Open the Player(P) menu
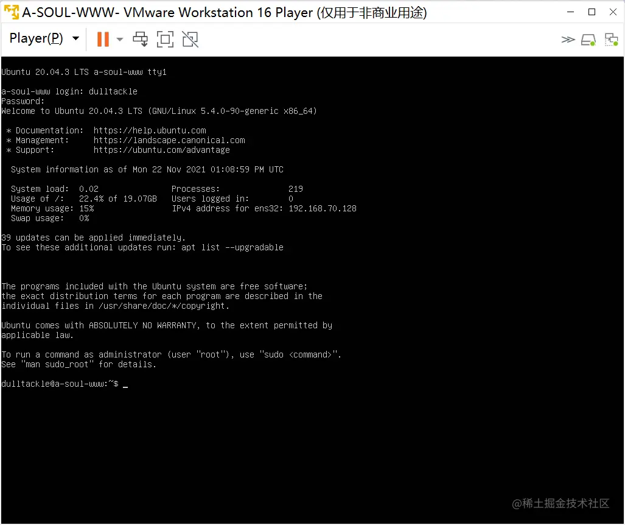The image size is (625, 525). [44, 39]
